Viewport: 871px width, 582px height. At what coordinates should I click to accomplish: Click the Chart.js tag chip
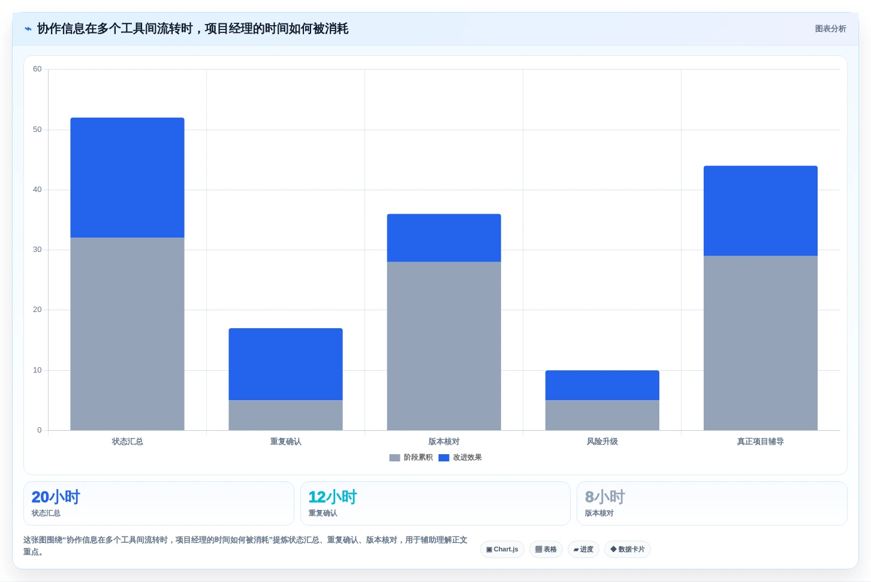502,549
